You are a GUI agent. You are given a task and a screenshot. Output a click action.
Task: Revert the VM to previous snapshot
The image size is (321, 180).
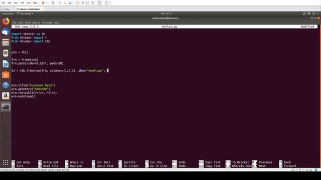[x=65, y=3]
